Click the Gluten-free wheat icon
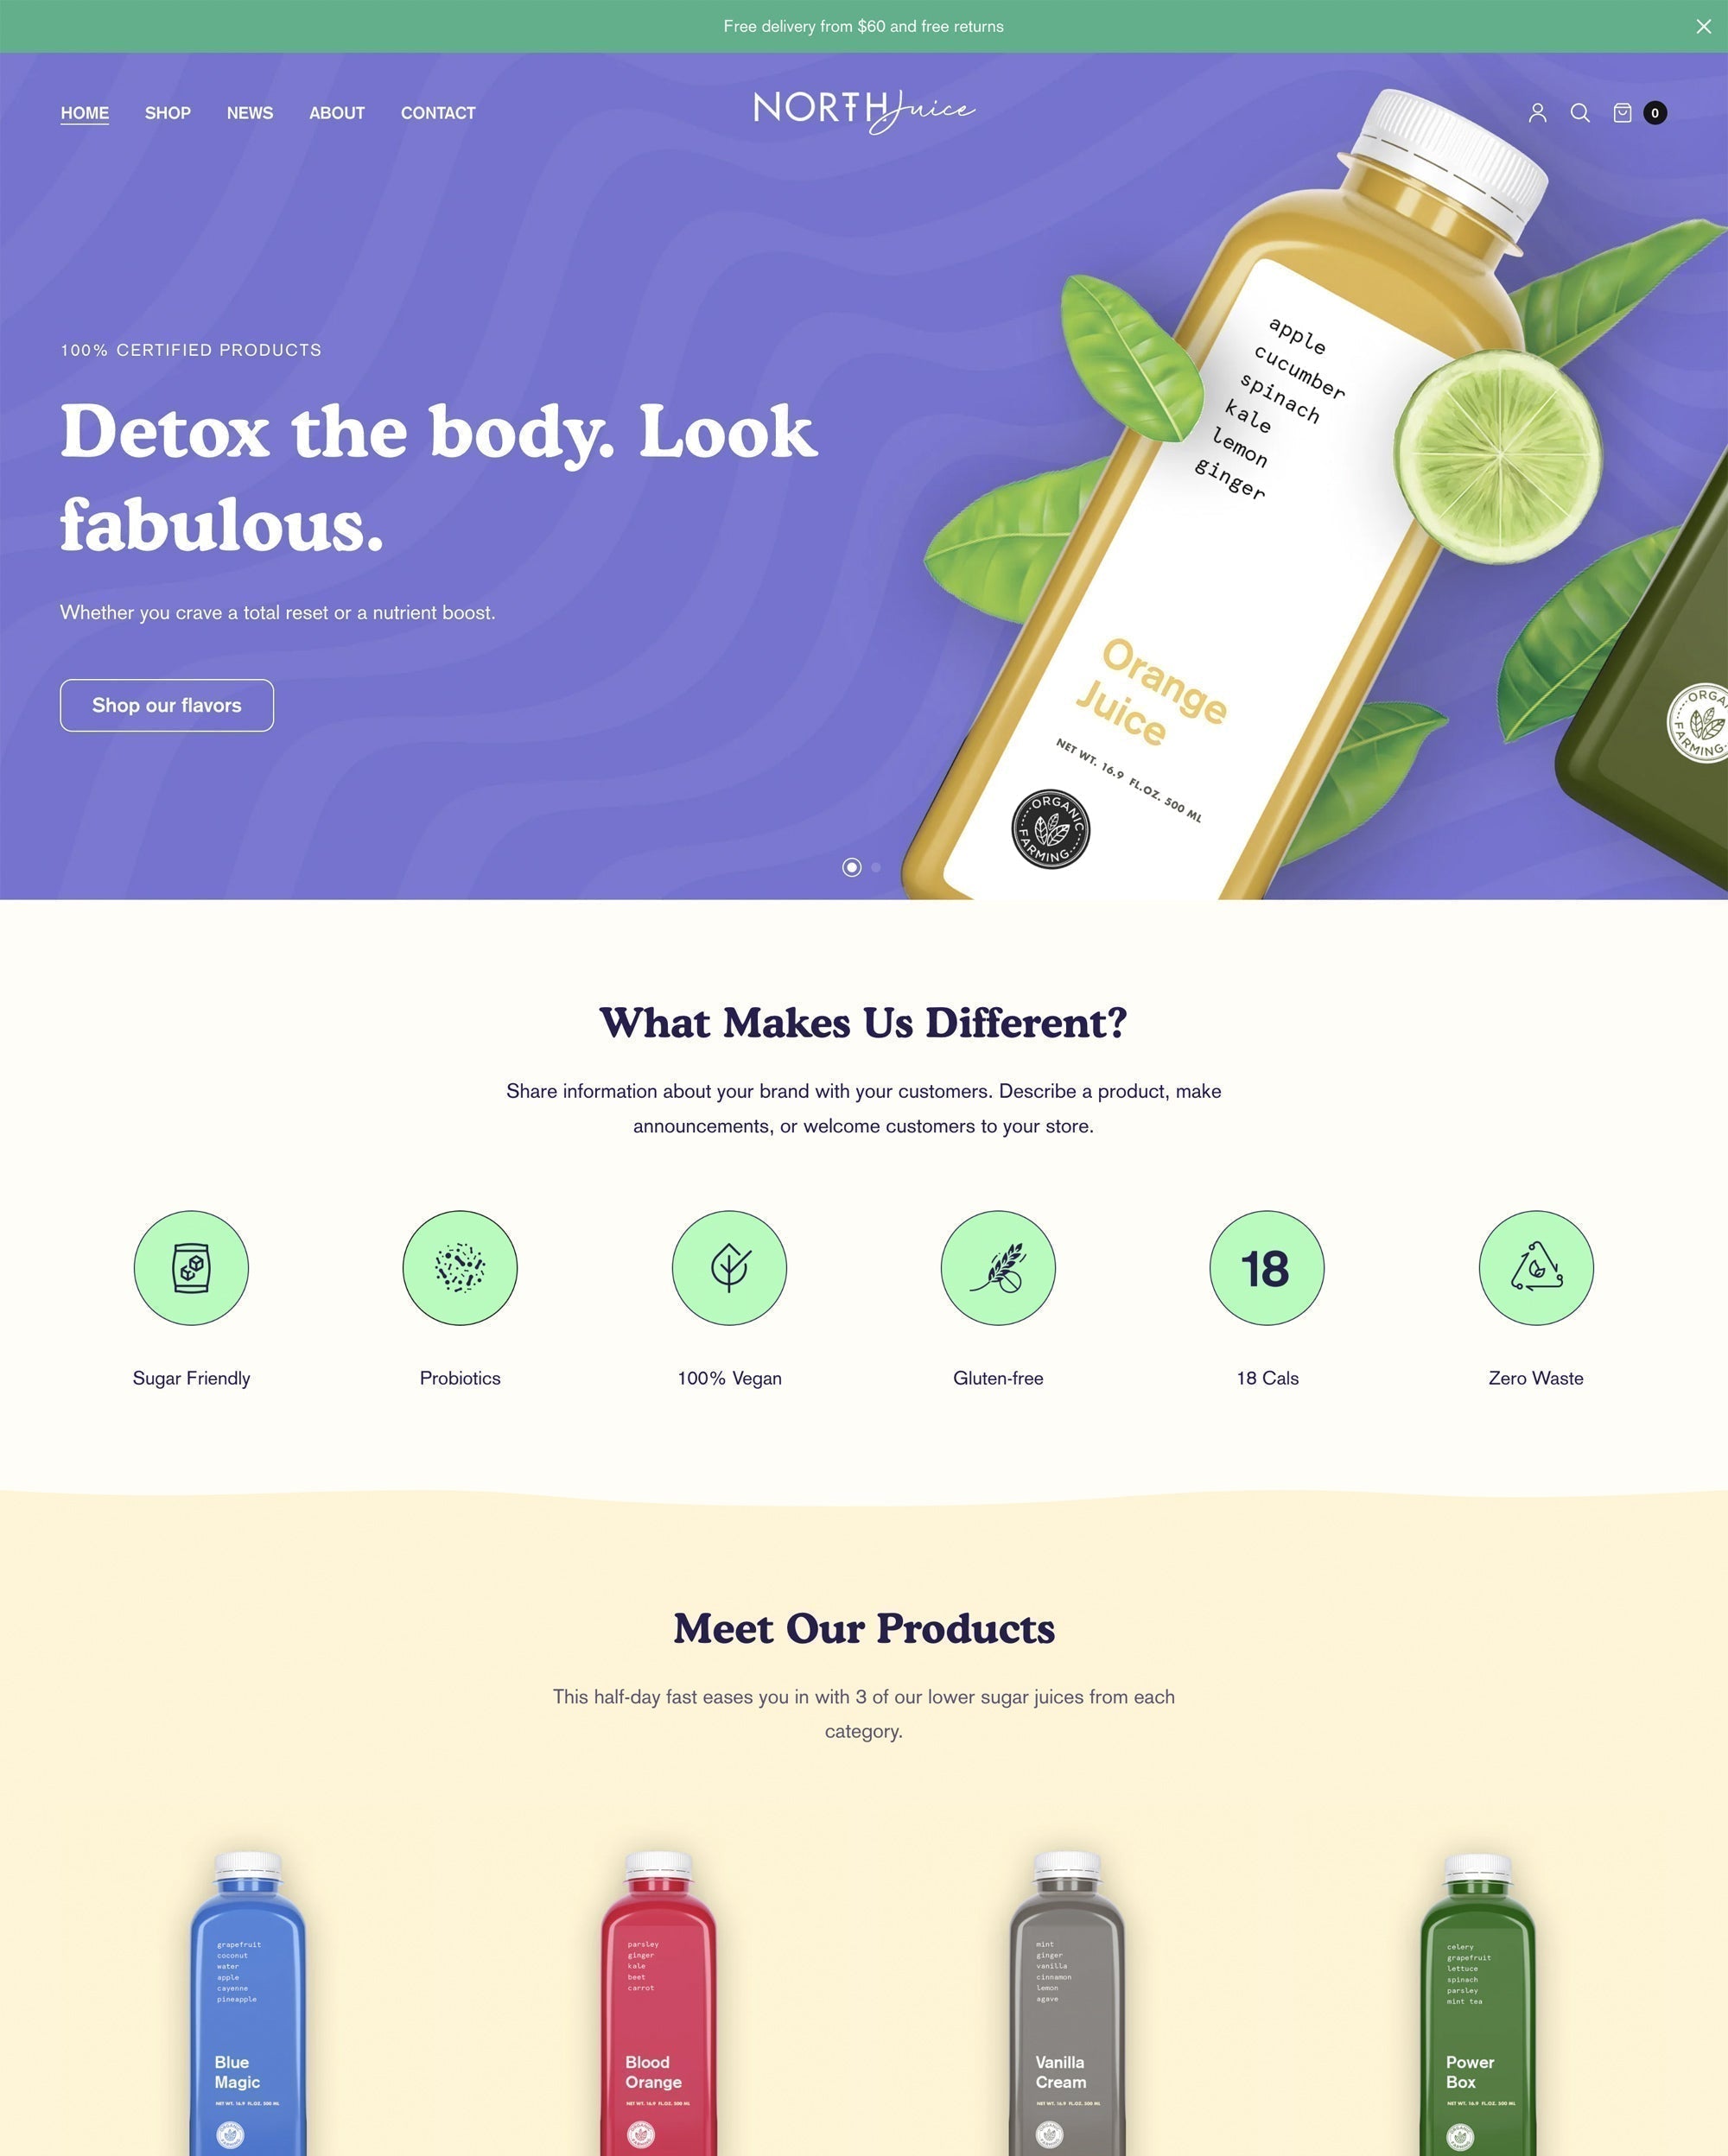Screen dimensions: 1728x2156 pyautogui.click(x=996, y=1265)
